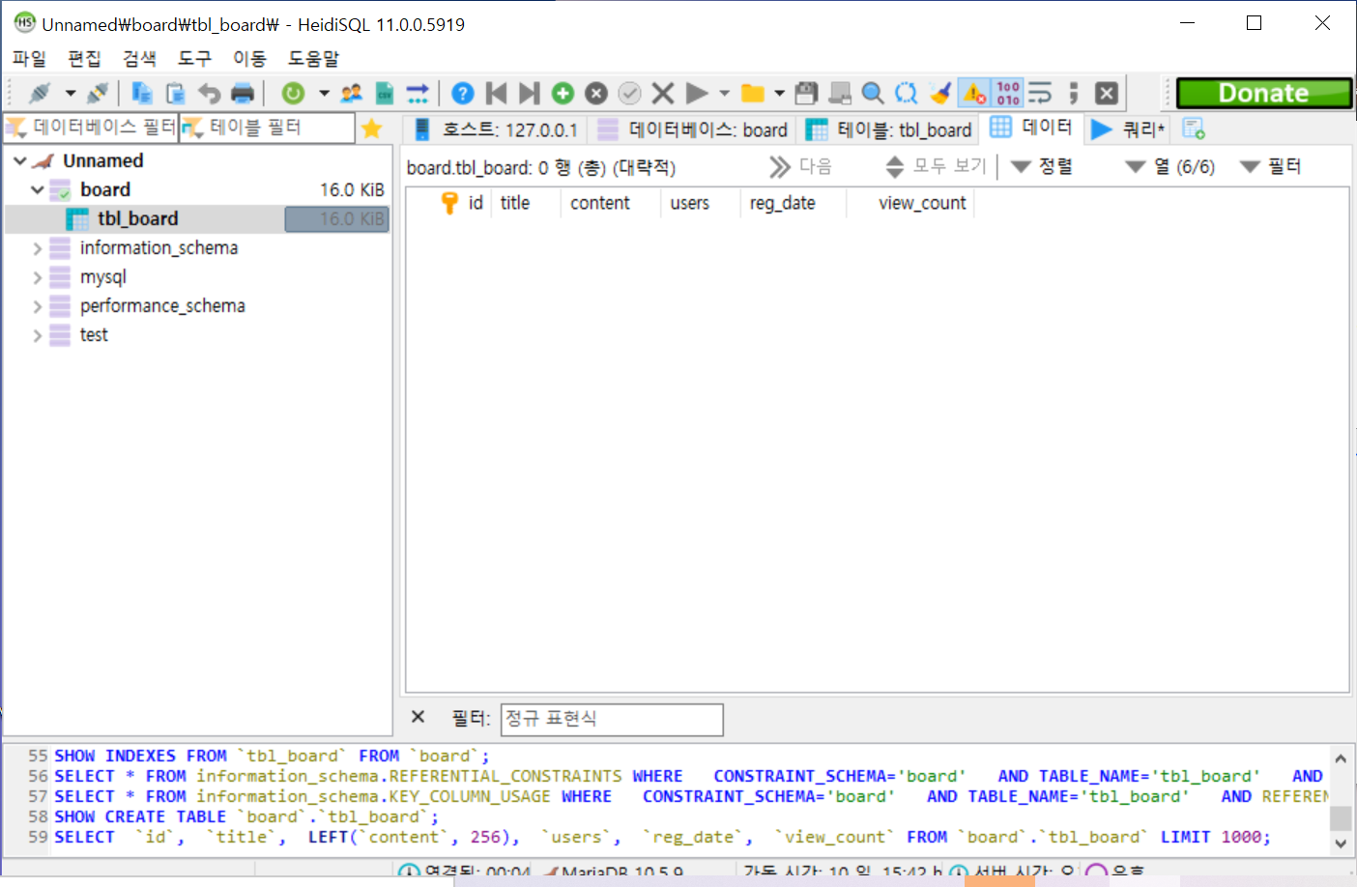1357x887 pixels.
Task: Open the 도구 menu
Action: coord(194,58)
